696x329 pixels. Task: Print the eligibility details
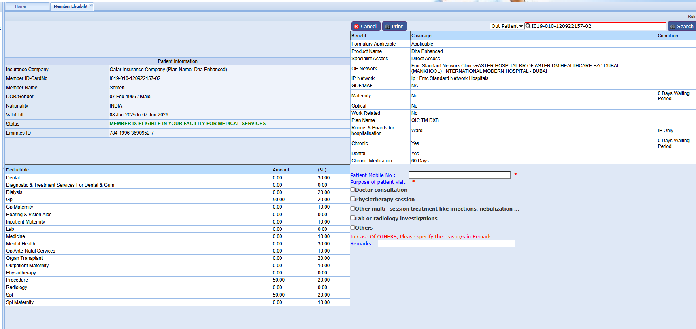coord(394,26)
